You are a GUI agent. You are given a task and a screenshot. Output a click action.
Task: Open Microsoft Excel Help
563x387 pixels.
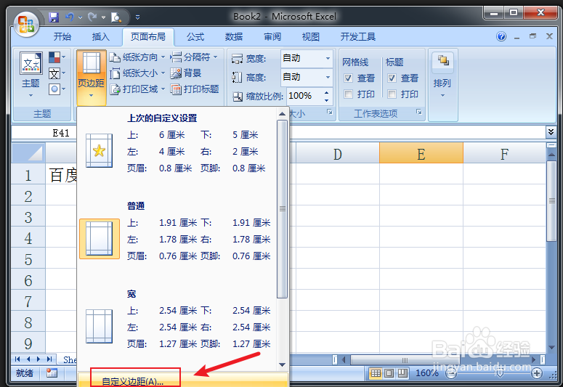click(x=501, y=36)
